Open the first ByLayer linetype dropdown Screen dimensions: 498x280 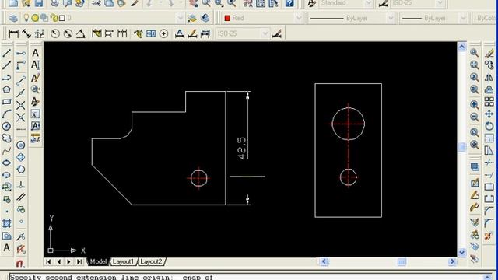391,19
